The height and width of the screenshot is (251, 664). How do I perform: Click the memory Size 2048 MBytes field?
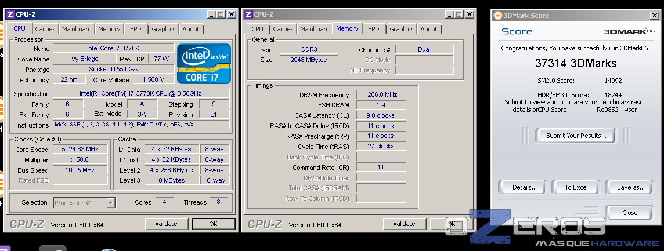click(x=309, y=60)
